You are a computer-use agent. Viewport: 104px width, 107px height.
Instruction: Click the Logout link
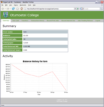(x=98, y=21)
